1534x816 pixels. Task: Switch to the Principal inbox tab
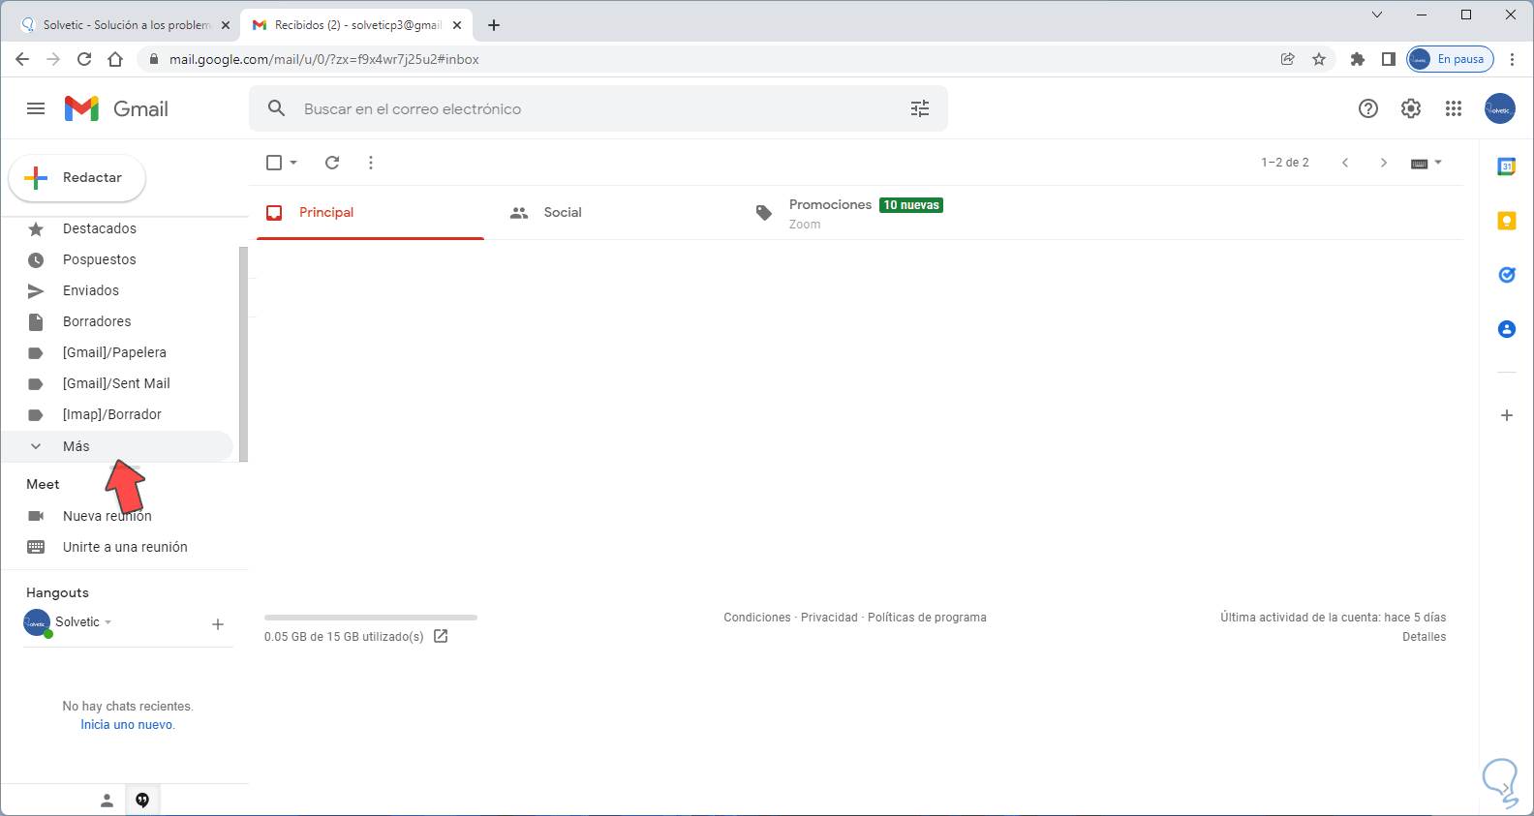370,213
